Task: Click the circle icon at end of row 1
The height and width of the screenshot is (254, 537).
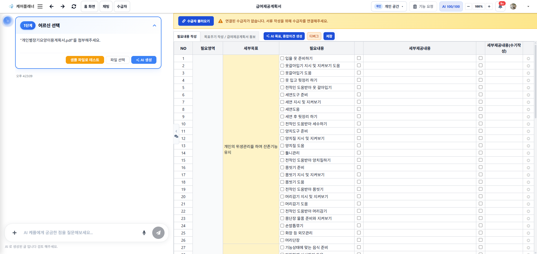Action: [x=528, y=59]
